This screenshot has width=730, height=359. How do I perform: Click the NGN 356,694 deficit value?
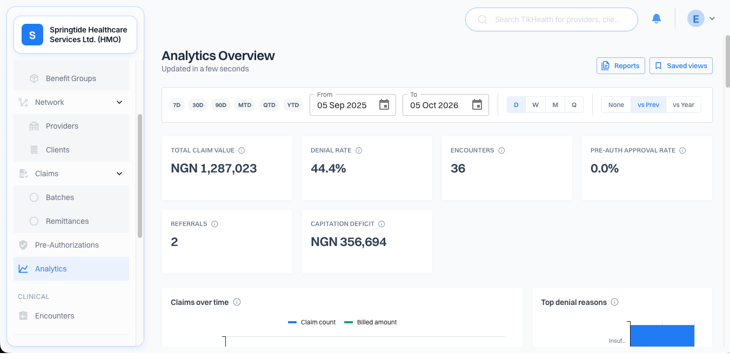(349, 242)
